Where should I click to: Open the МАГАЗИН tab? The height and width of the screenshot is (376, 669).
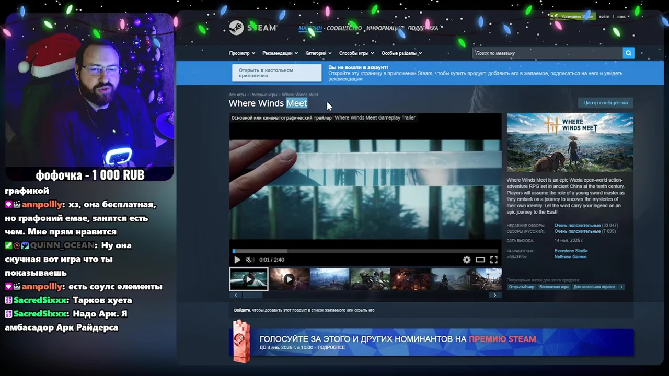(x=310, y=28)
